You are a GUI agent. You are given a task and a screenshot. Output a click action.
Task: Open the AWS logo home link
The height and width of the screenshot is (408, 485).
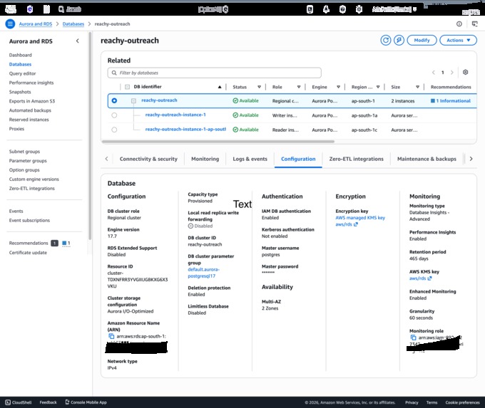pyautogui.click(x=11, y=9)
